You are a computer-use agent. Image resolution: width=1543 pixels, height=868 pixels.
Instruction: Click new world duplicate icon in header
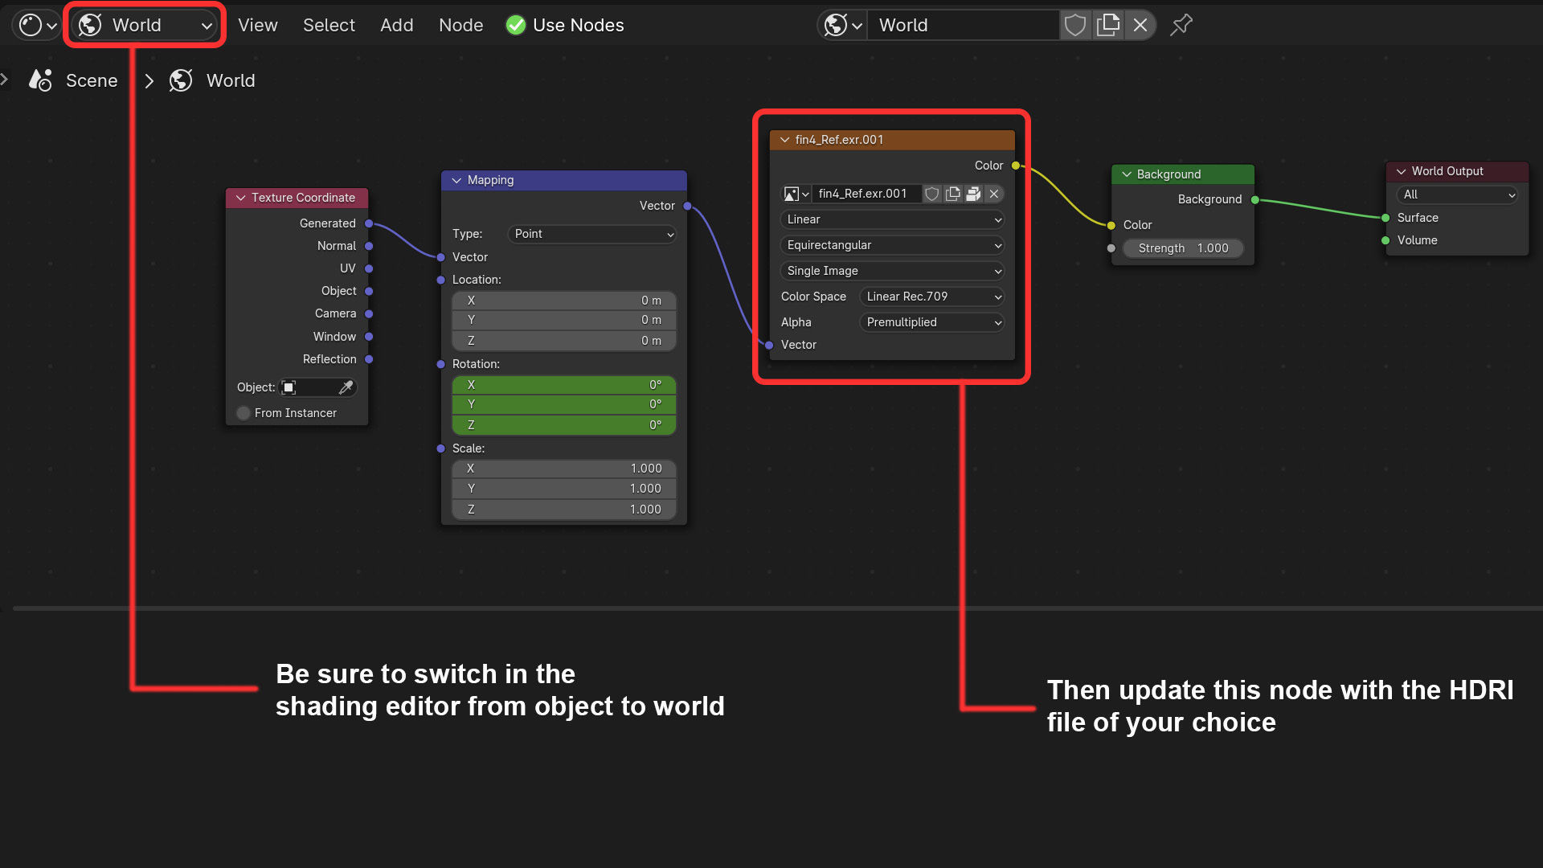tap(1107, 25)
